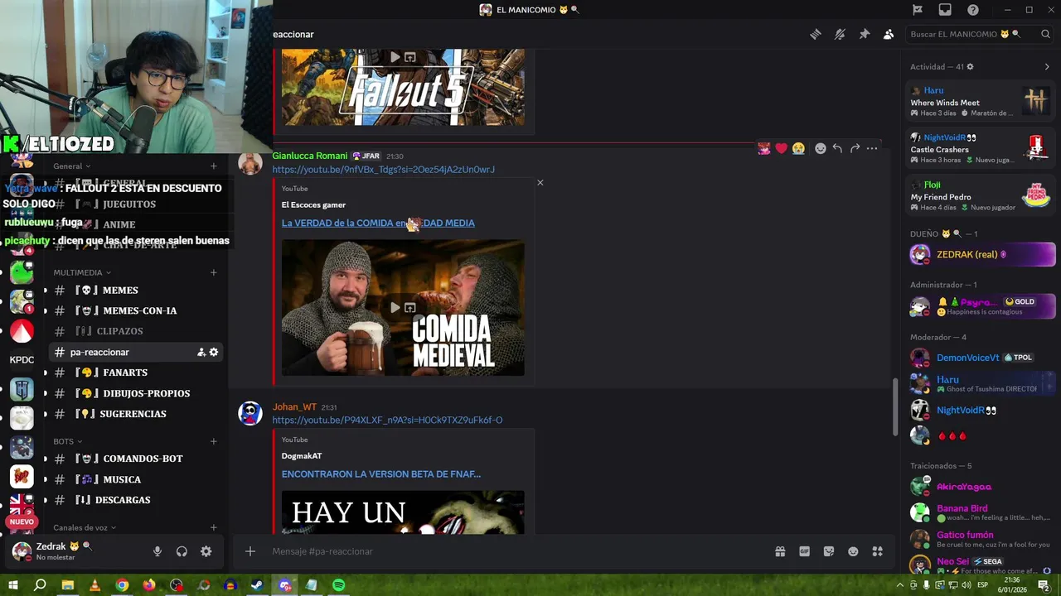This screenshot has height=596, width=1061.
Task: Open more options ellipsis on message
Action: pos(872,148)
